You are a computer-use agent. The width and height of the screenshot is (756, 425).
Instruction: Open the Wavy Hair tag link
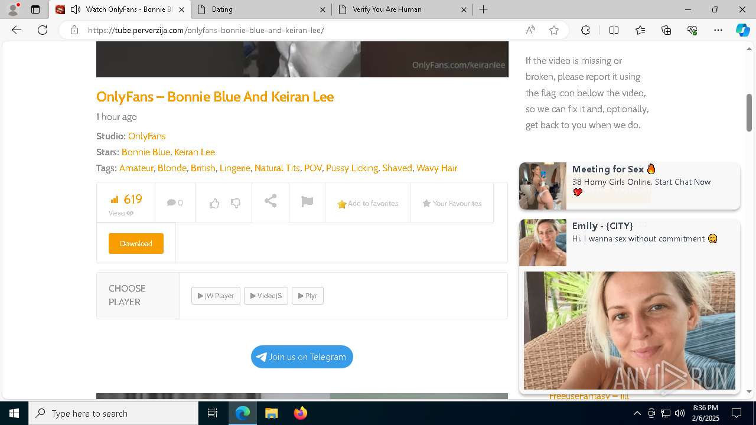pos(436,168)
